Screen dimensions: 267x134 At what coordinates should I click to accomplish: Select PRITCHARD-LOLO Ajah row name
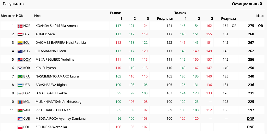pos(53,110)
